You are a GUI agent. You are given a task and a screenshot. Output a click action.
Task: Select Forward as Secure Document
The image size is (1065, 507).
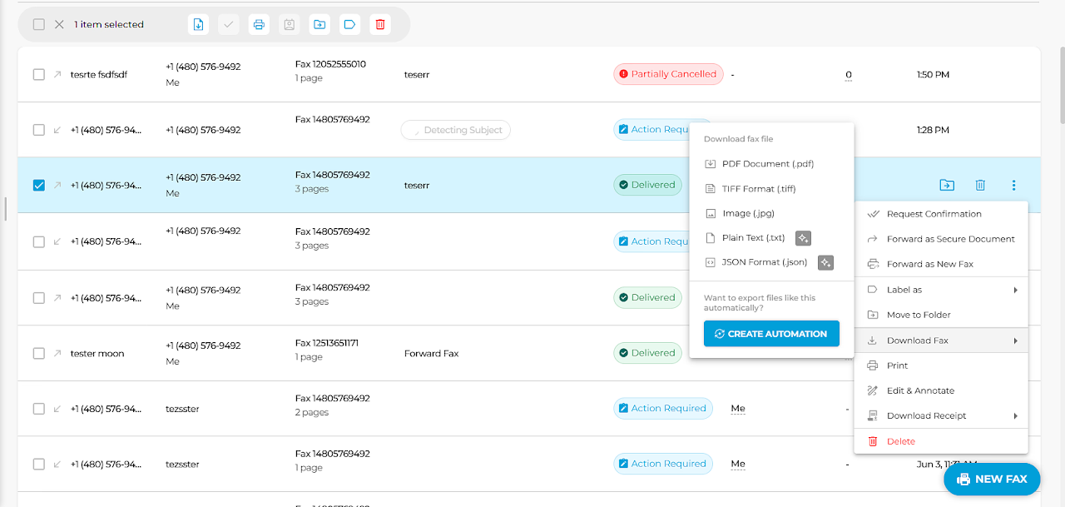(941, 239)
